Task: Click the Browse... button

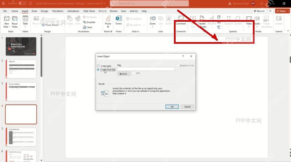Action: point(124,74)
